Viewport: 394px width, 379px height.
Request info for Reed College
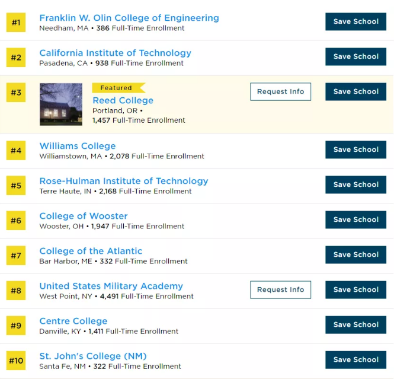[280, 91]
